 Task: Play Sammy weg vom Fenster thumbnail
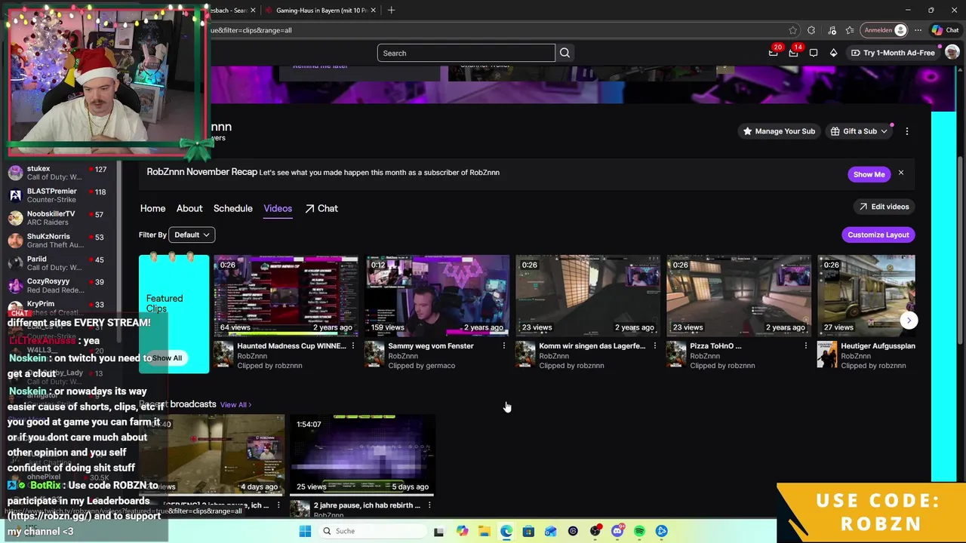(437, 296)
